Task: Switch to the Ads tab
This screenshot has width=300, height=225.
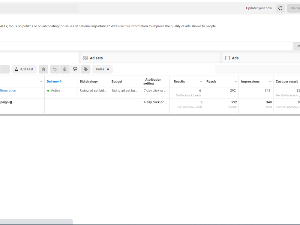Action: click(261, 58)
